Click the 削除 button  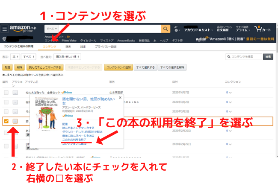click(20, 67)
